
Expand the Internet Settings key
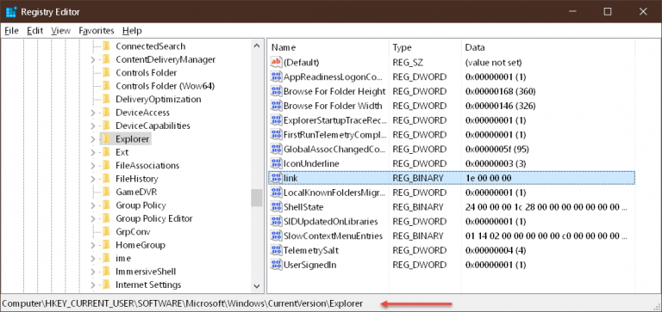pyautogui.click(x=93, y=285)
